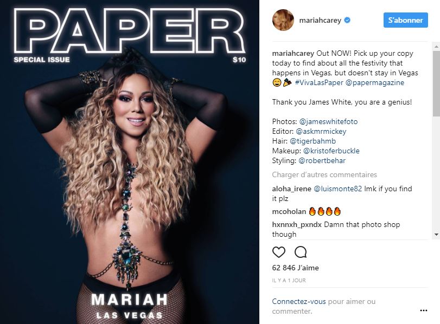Like the post with the heart icon

pos(279,252)
